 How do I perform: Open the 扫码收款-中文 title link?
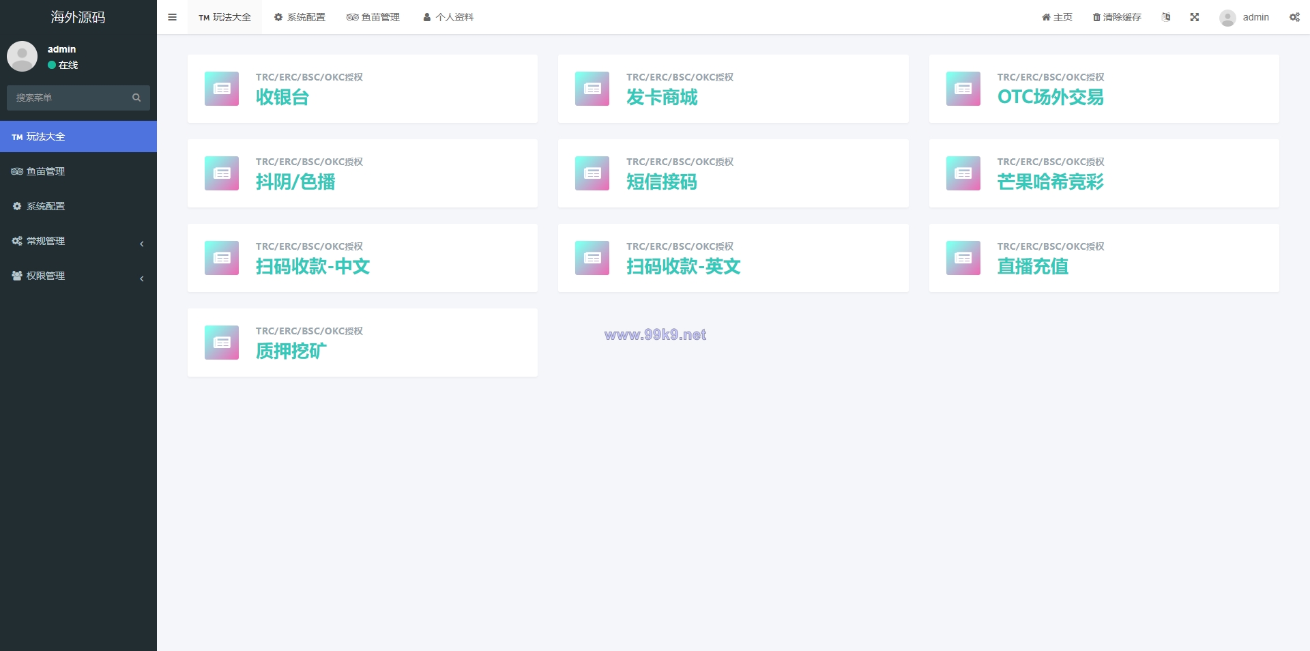point(312,267)
